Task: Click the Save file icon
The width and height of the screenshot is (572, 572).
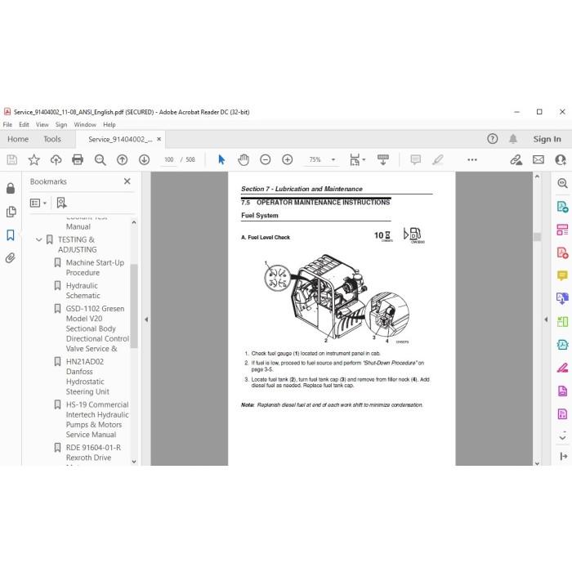Action: [11, 160]
